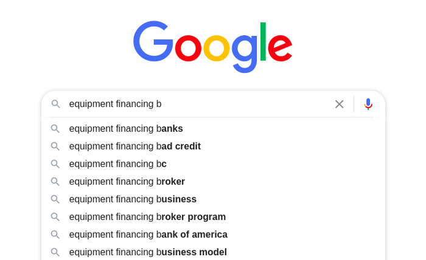
Task: Choose the 'equipment financing bad credit' suggestion
Action: (x=213, y=146)
